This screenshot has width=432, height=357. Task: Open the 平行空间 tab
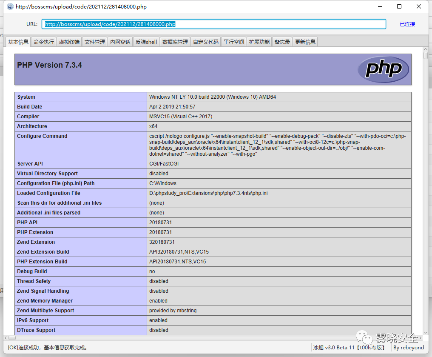click(233, 42)
